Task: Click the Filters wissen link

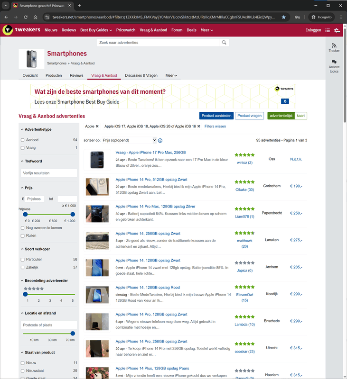Action: (215, 126)
